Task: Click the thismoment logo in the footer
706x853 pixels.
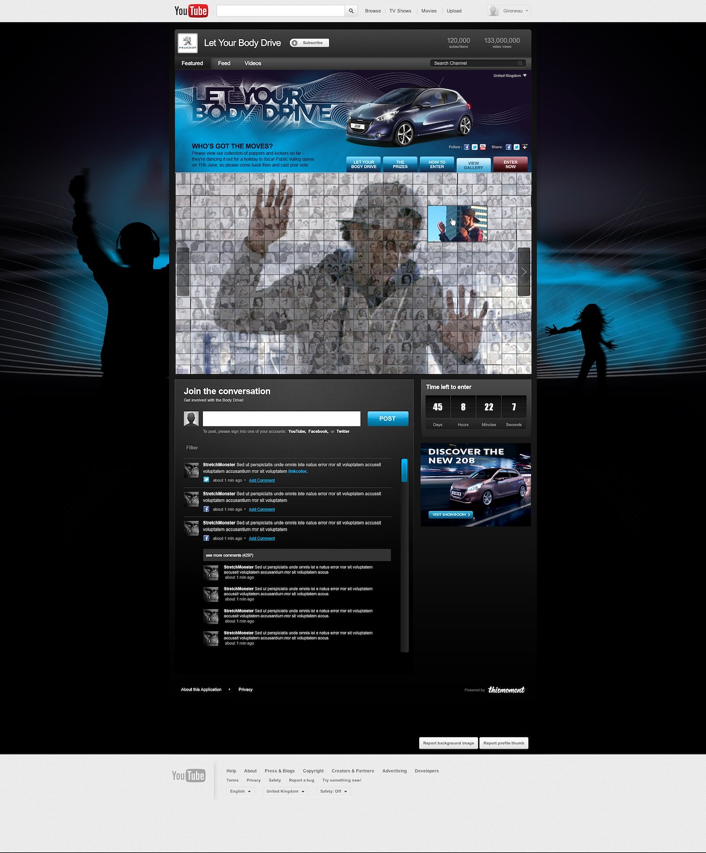Action: coord(506,690)
